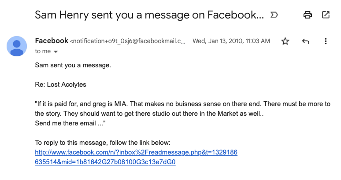Click the Reply arrow icon
Image resolution: width=341 pixels, height=180 pixels.
tap(306, 41)
